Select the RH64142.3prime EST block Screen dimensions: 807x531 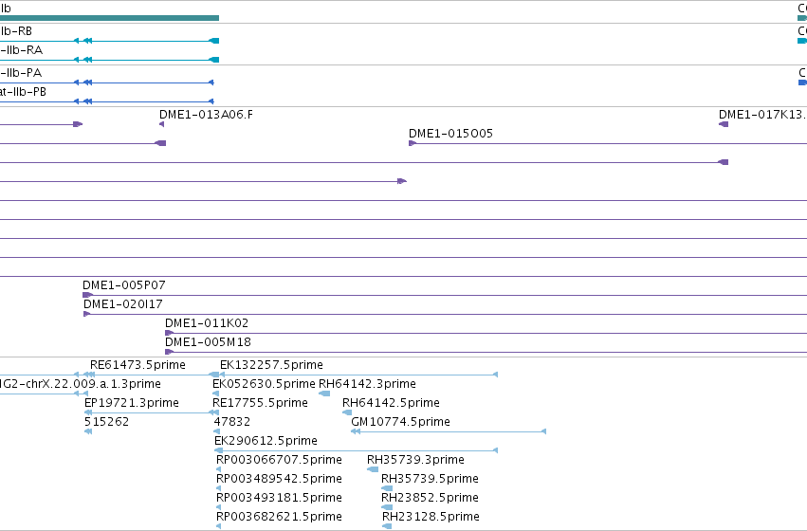tap(324, 394)
